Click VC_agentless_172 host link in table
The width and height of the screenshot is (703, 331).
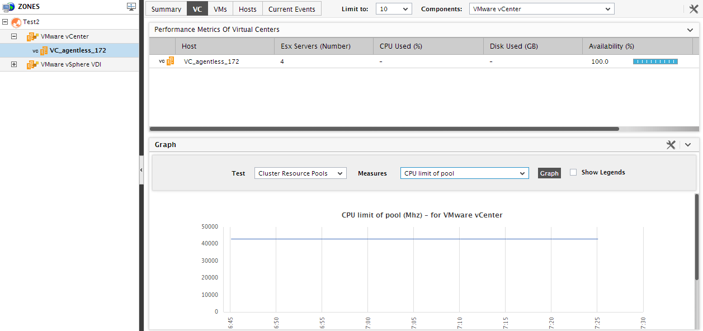click(x=211, y=62)
